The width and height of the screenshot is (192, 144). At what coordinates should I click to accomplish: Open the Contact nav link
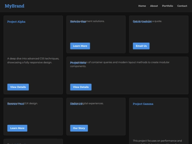click(182, 6)
